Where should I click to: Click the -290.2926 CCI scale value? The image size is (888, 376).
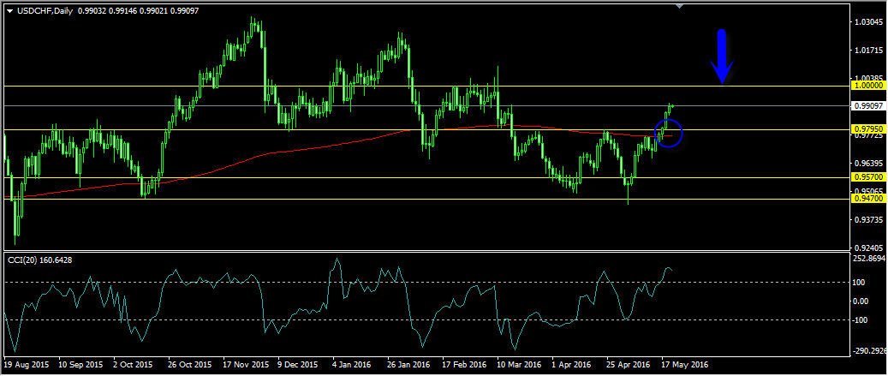pos(870,351)
